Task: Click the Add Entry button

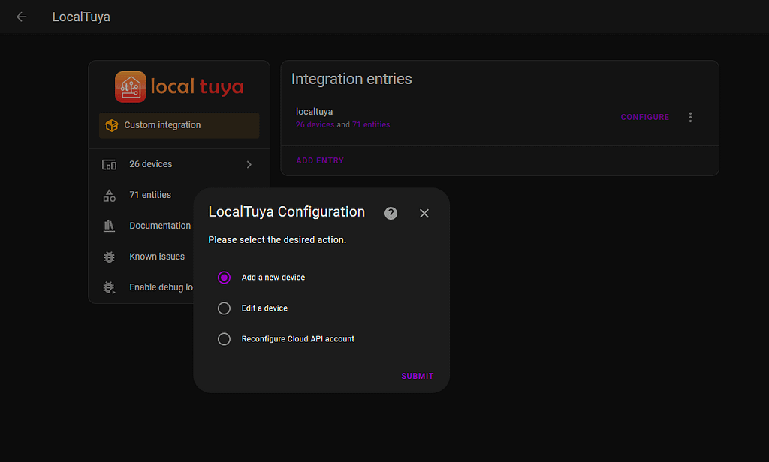Action: [320, 160]
